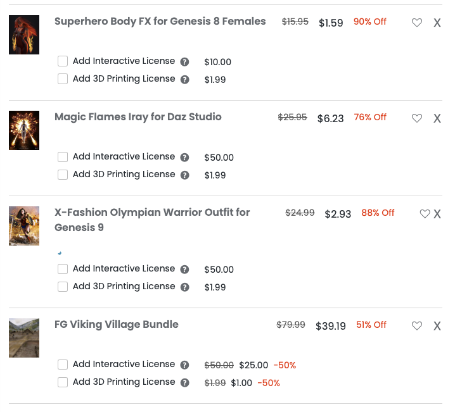The width and height of the screenshot is (455, 412).
Task: Tick Interactive License for FG Viking Village
Action: pyautogui.click(x=63, y=365)
